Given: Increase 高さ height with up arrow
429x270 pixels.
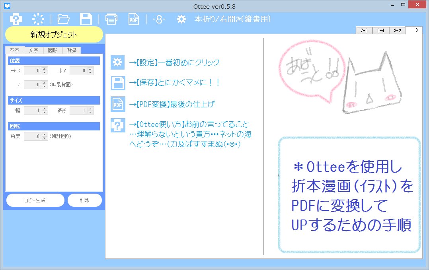Looking at the screenshot, I should pos(90,109).
